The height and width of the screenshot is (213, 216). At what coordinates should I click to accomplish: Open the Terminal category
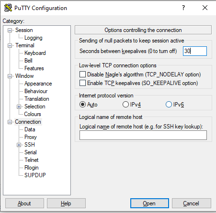coord(25,45)
